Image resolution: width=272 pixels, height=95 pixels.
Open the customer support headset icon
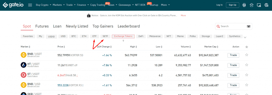(x=252, y=5)
